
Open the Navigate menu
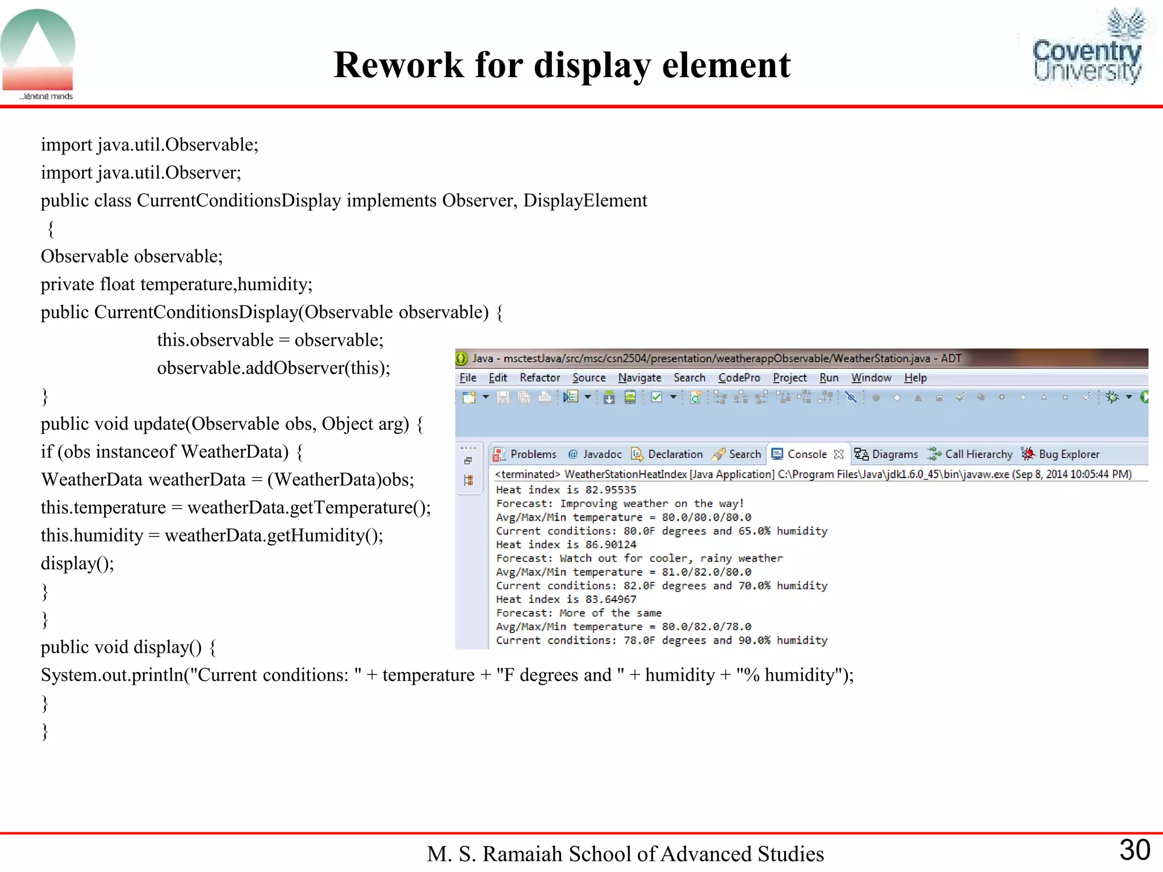(640, 378)
